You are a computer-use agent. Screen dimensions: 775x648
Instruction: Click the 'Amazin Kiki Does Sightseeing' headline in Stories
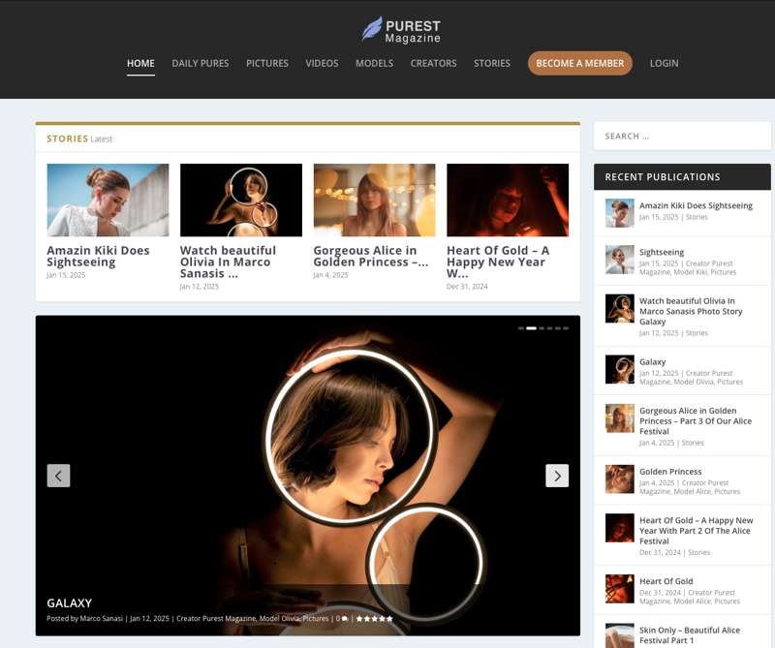point(98,256)
